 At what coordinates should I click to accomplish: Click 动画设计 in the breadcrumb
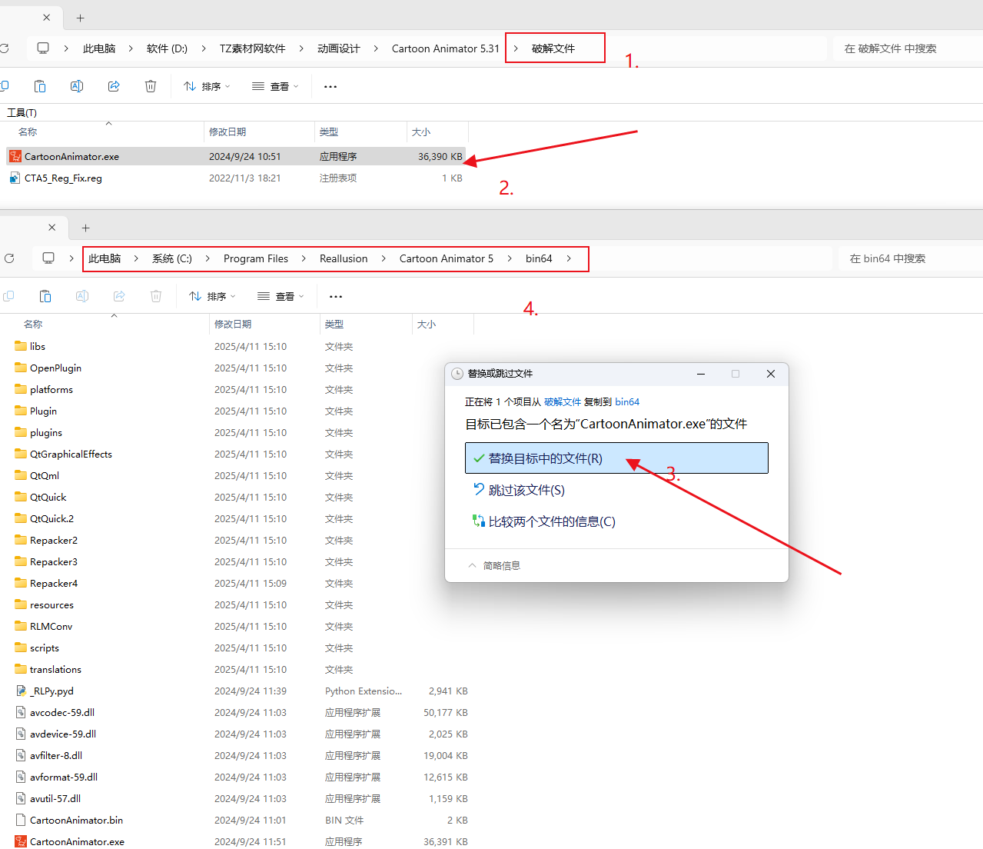click(339, 48)
